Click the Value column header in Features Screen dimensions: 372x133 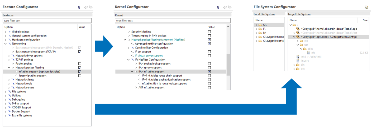(82, 27)
